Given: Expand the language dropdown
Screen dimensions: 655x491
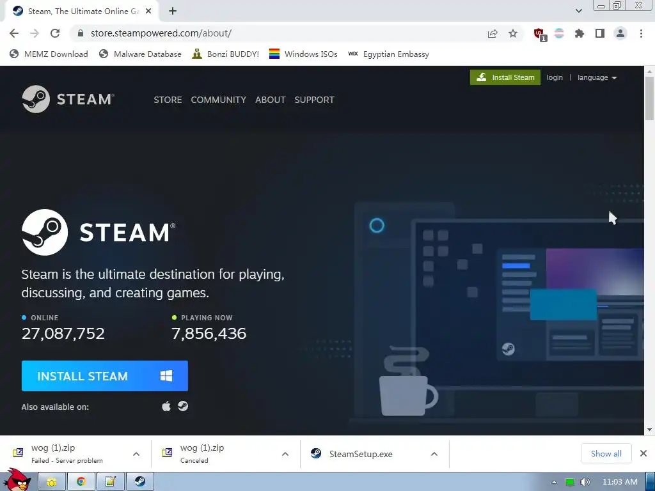Looking at the screenshot, I should (x=597, y=77).
